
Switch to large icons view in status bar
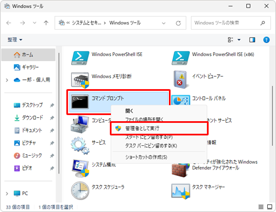pos(270,207)
